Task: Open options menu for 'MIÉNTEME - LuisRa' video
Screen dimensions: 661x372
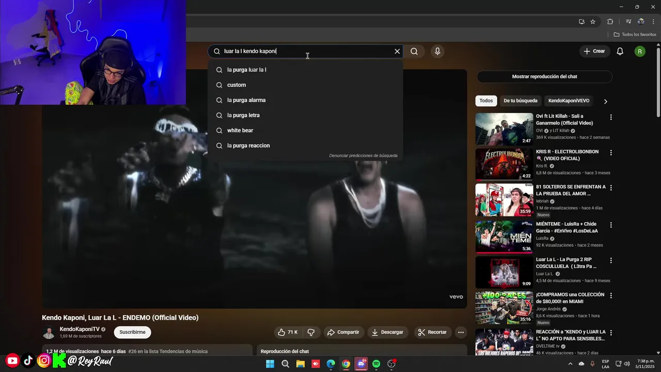Action: (611, 225)
